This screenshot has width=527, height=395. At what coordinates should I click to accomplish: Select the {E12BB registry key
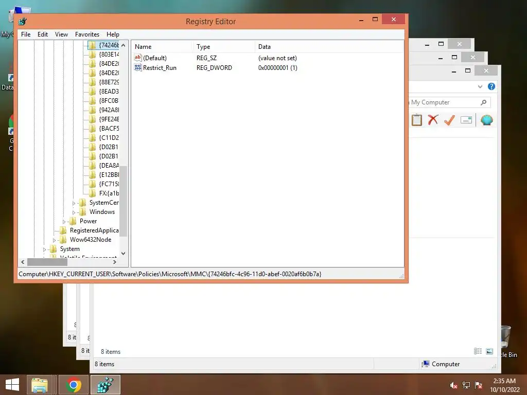[109, 175]
